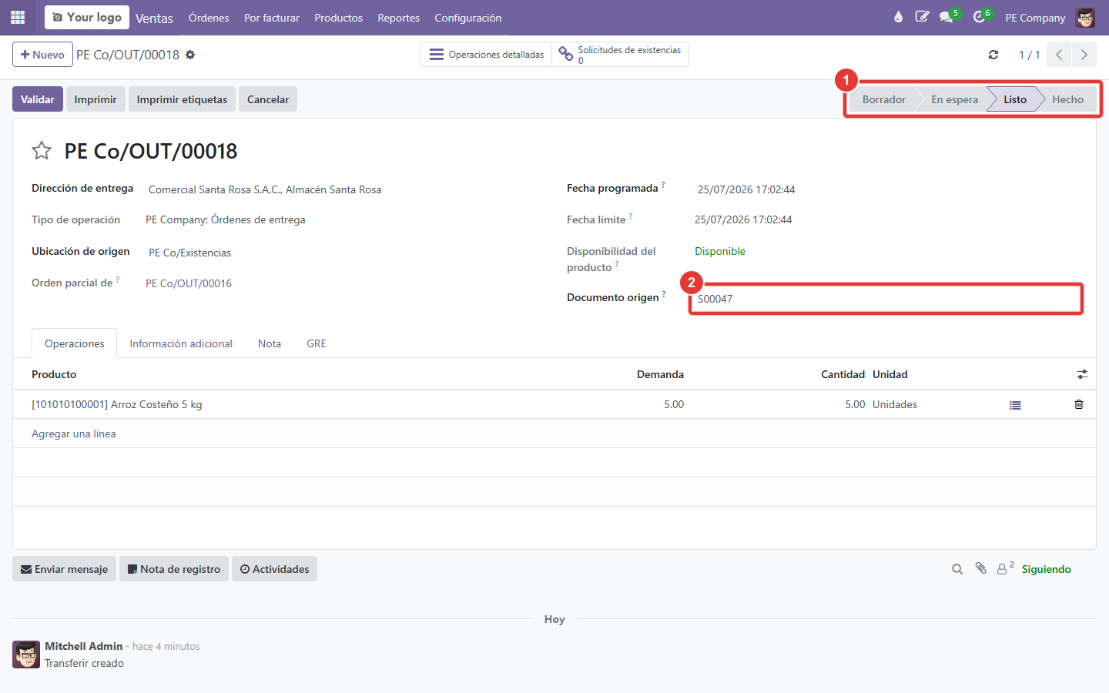Open the gear actions menu beside PE Co/OUT/00018
Screen dimensions: 1109x693
(x=190, y=55)
